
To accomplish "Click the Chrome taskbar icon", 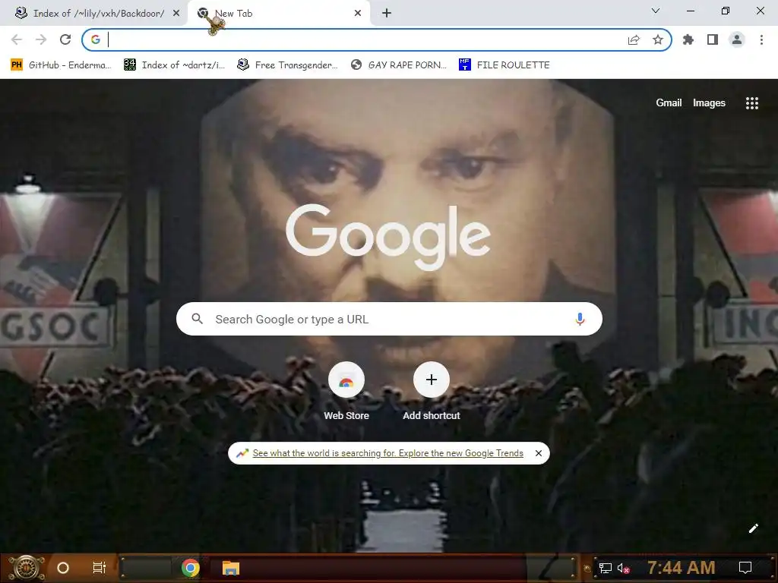I will click(x=191, y=568).
